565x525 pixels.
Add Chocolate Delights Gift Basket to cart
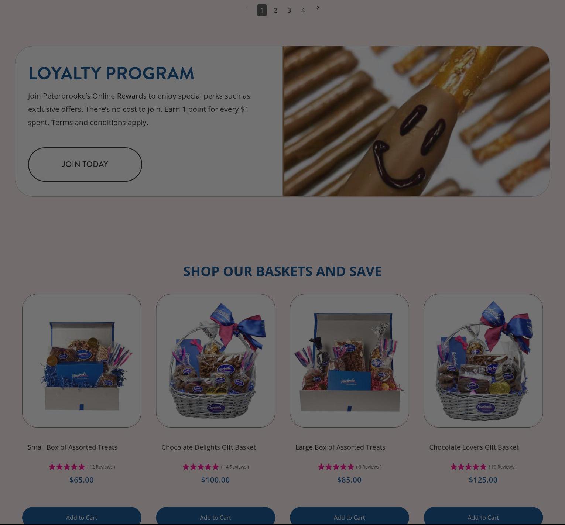tap(216, 516)
